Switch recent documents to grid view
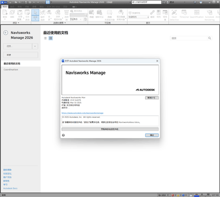 coord(51,38)
